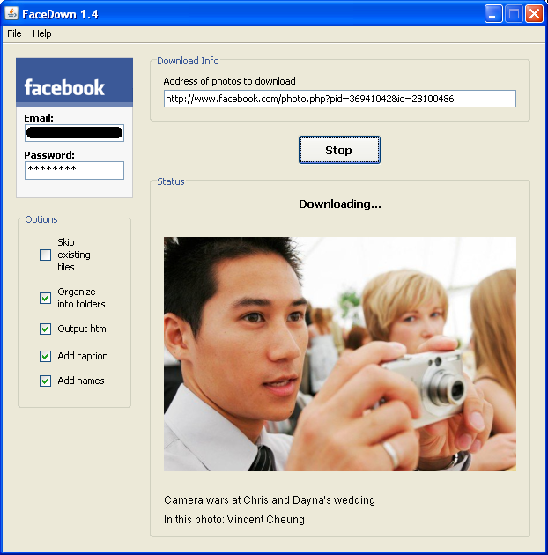This screenshot has width=548, height=555.
Task: Click the 'Options' group title
Action: click(41, 219)
